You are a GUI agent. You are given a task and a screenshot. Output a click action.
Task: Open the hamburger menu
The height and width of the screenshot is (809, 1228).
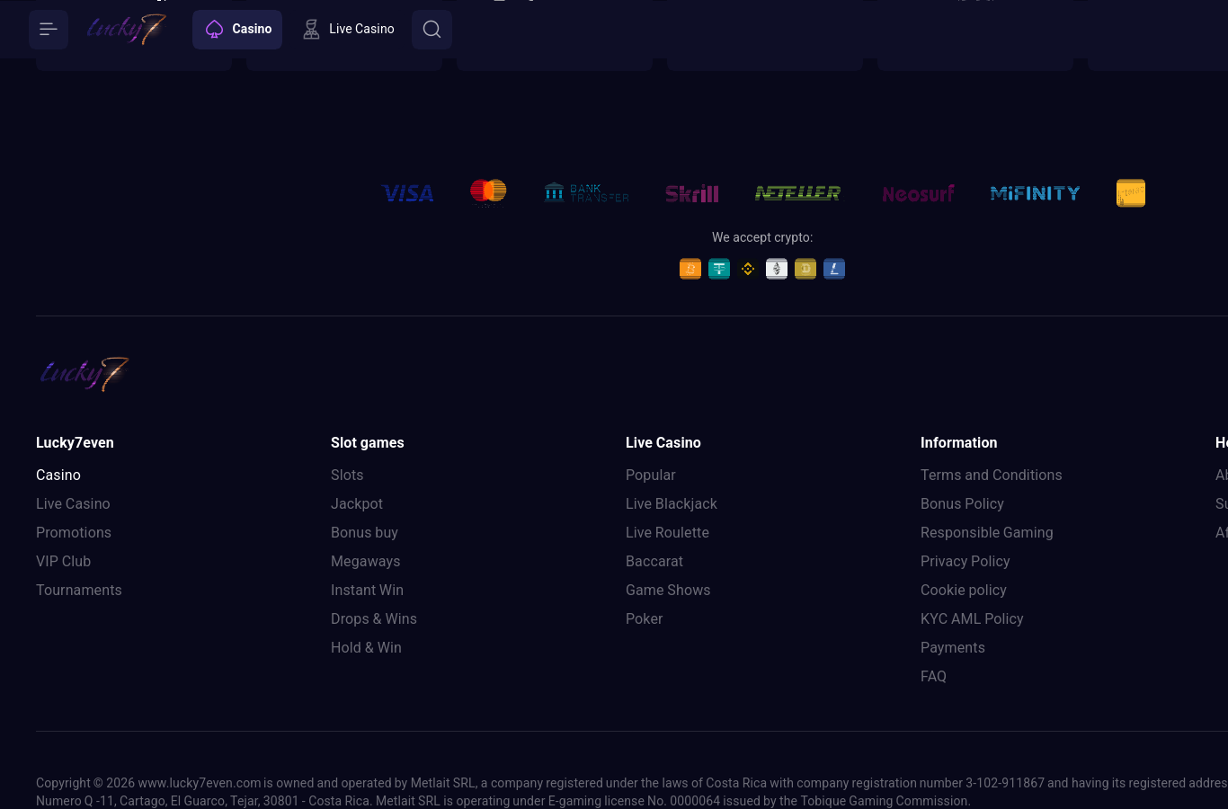(49, 30)
